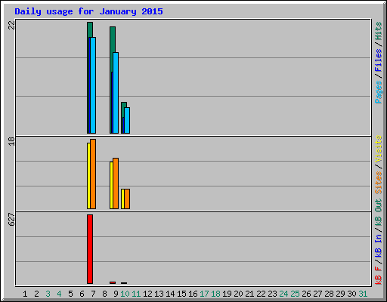Select the yellow Visits bar for day 7

[x=88, y=176]
